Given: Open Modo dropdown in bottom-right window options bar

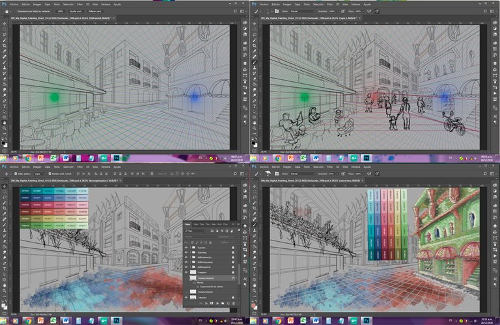Looking at the screenshot, I should click(301, 174).
